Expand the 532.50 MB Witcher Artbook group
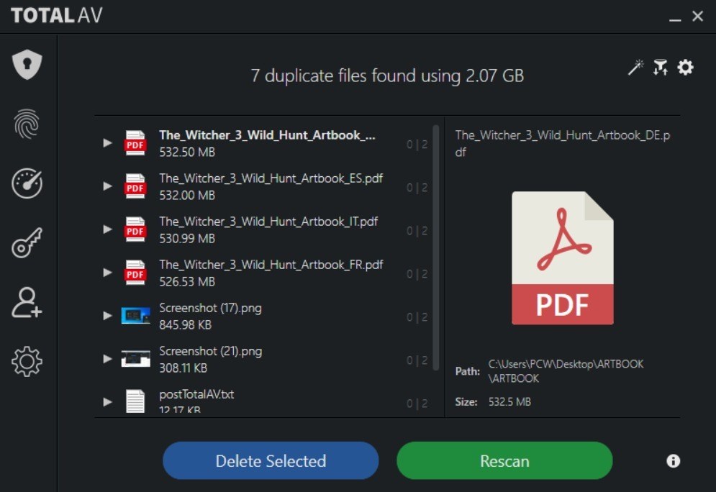This screenshot has width=716, height=492. [x=107, y=143]
